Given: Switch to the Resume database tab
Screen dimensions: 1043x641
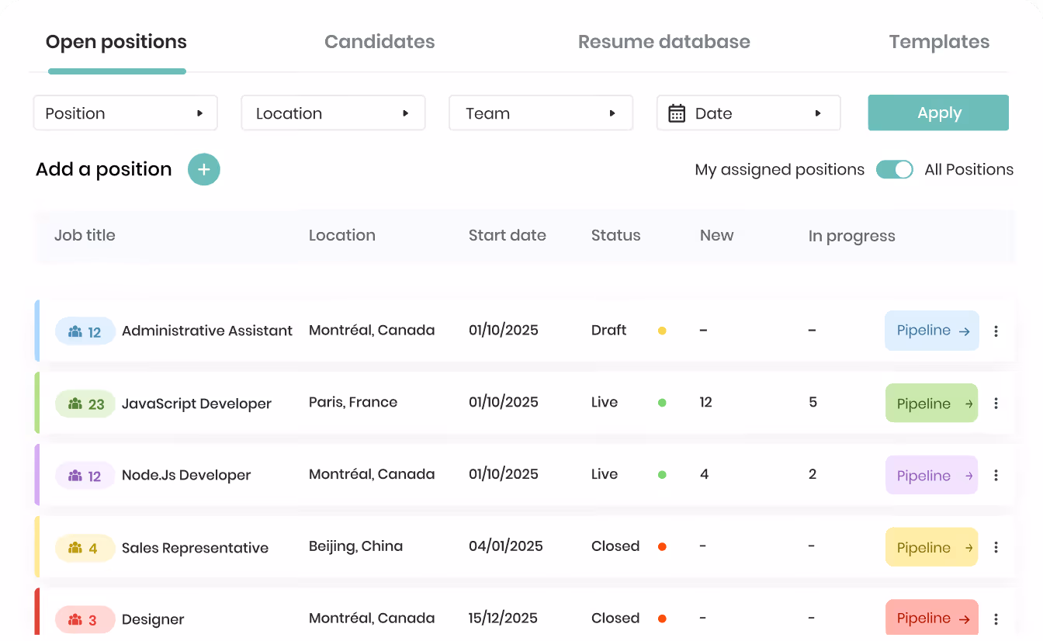Looking at the screenshot, I should [x=664, y=42].
